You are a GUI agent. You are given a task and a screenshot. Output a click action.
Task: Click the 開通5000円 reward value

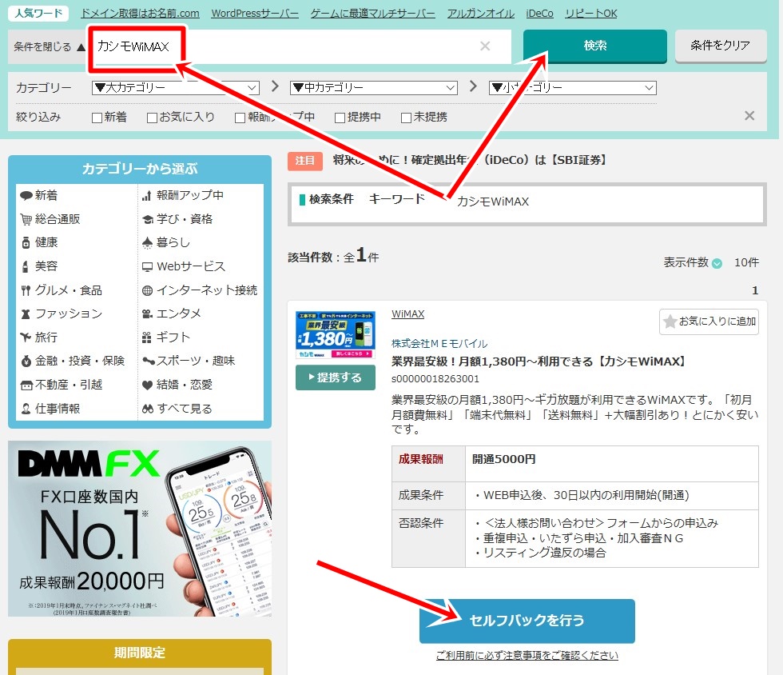tap(503, 459)
